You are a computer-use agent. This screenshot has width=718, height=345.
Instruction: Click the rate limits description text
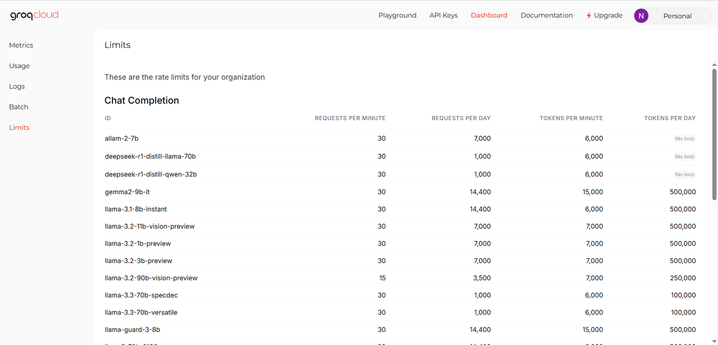(184, 77)
